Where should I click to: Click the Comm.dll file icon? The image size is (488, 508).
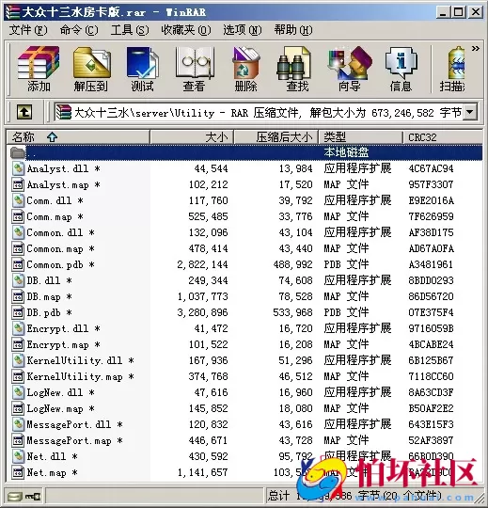coord(18,200)
